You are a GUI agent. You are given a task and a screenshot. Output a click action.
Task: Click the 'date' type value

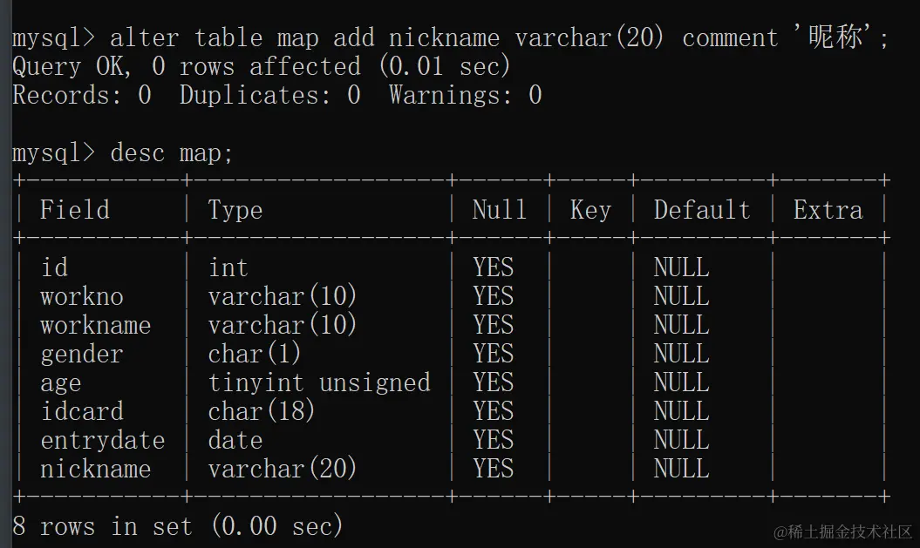point(235,440)
